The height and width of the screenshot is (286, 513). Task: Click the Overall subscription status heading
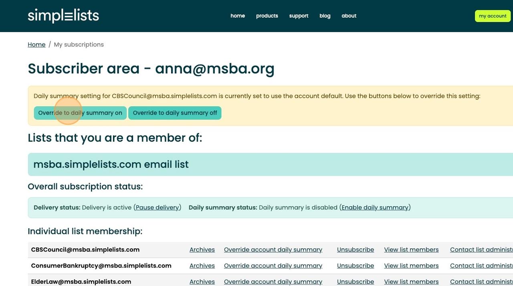pyautogui.click(x=85, y=187)
